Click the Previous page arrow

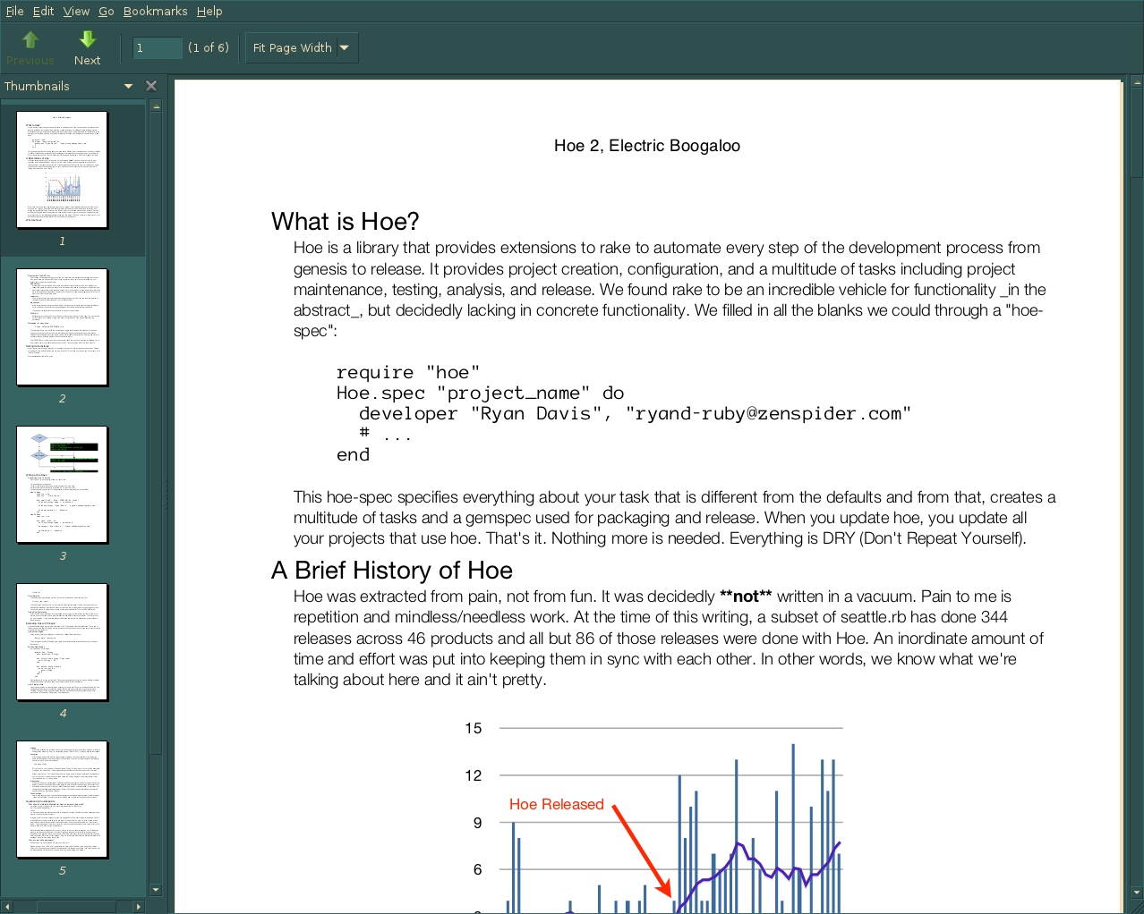(30, 48)
